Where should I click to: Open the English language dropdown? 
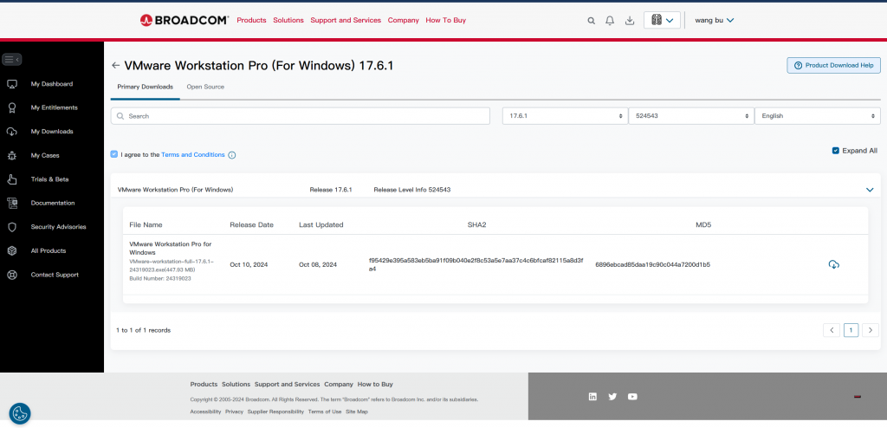pyautogui.click(x=818, y=116)
